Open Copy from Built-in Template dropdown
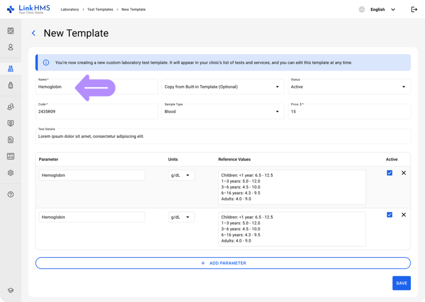 (223, 87)
